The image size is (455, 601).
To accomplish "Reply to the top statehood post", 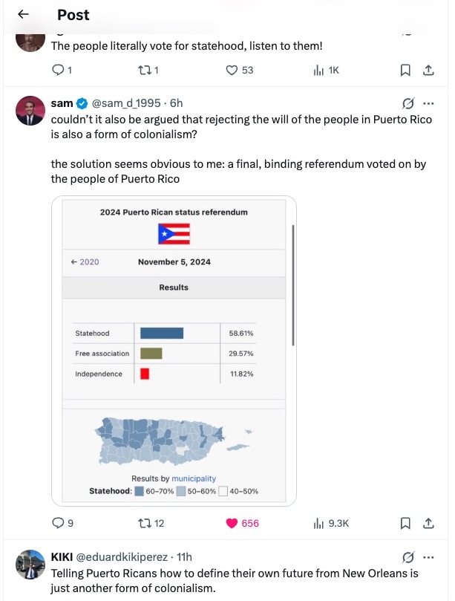I will (58, 70).
